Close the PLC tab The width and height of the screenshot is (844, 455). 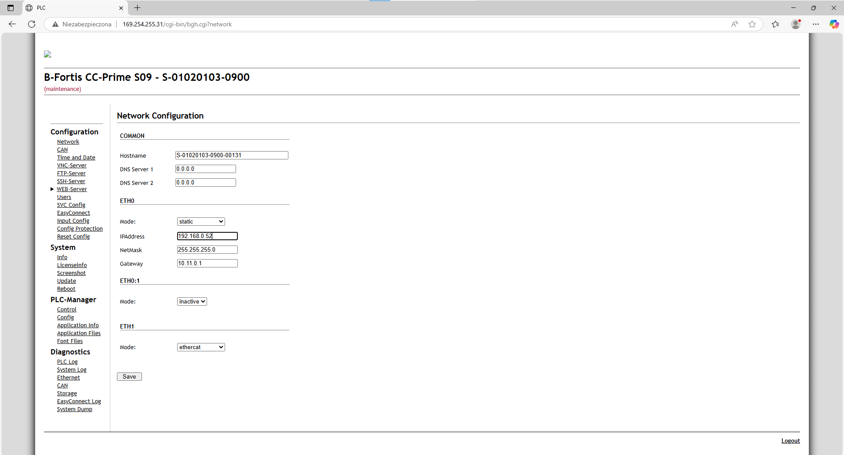pos(121,8)
